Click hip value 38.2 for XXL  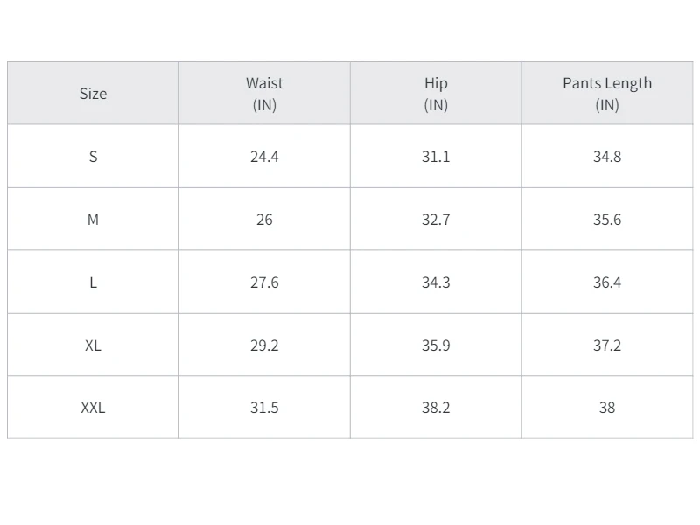coord(436,408)
